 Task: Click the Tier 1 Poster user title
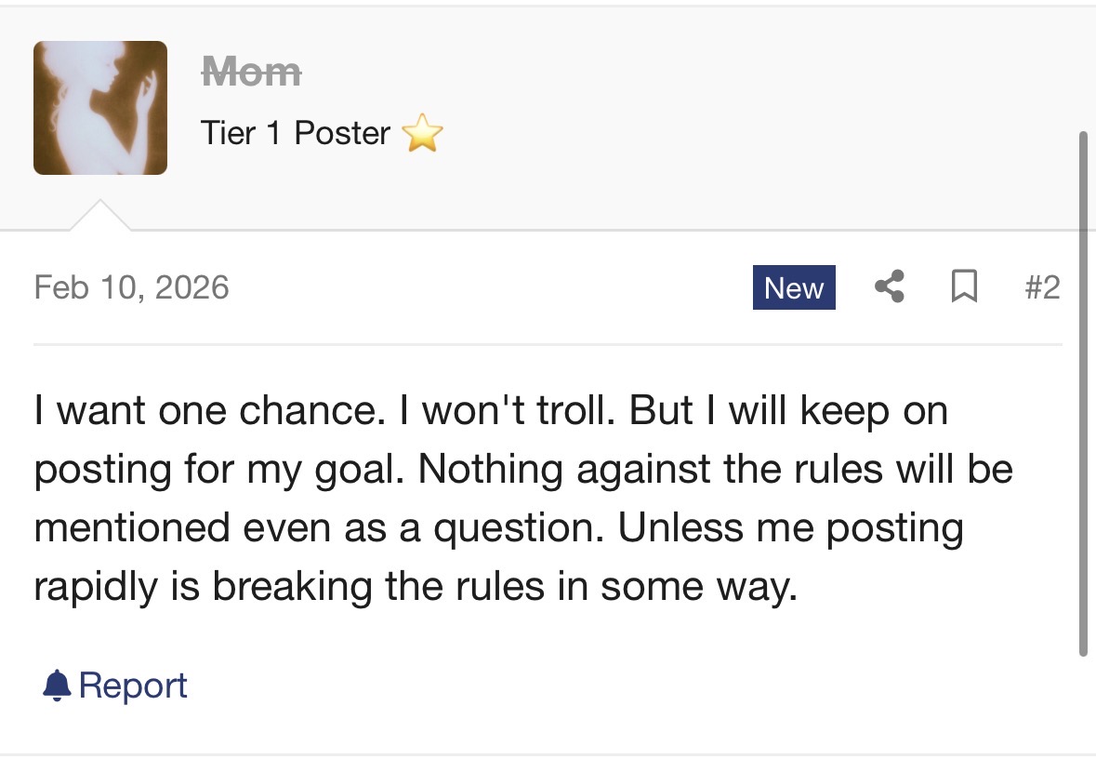coord(295,134)
